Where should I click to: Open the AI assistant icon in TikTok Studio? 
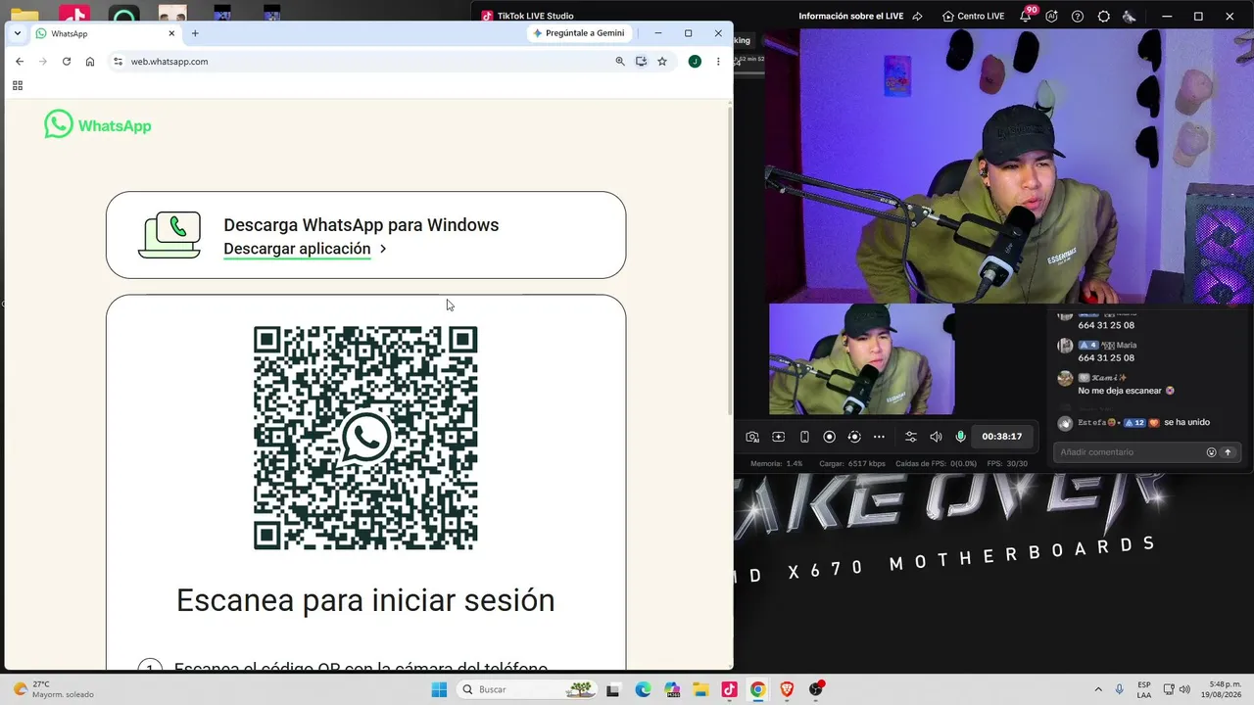coord(1052,16)
